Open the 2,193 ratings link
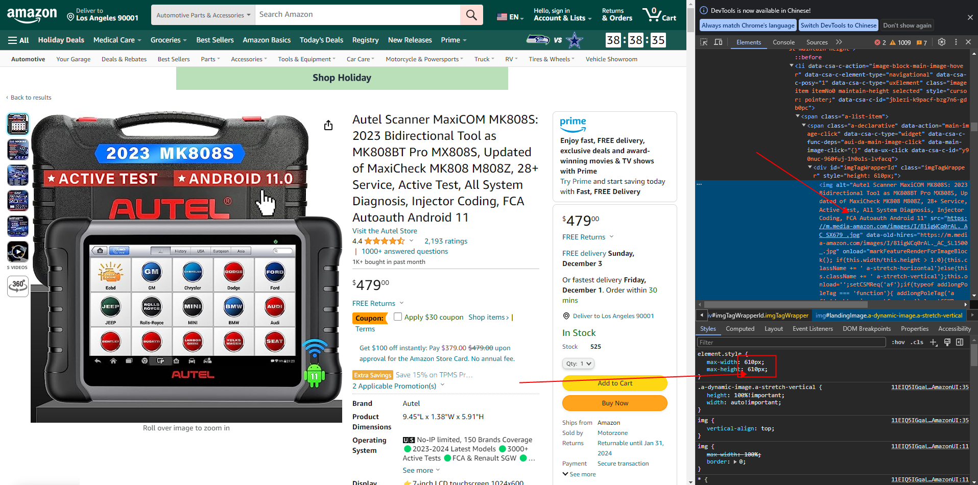This screenshot has height=485, width=978. click(x=446, y=241)
